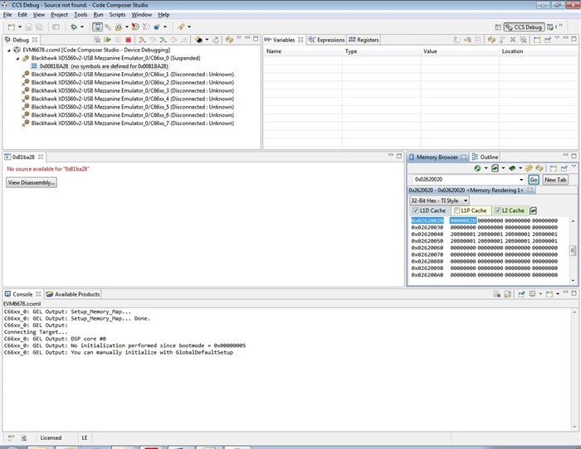Open the dropdown arrow beside Reset CPU icon

(x=207, y=40)
